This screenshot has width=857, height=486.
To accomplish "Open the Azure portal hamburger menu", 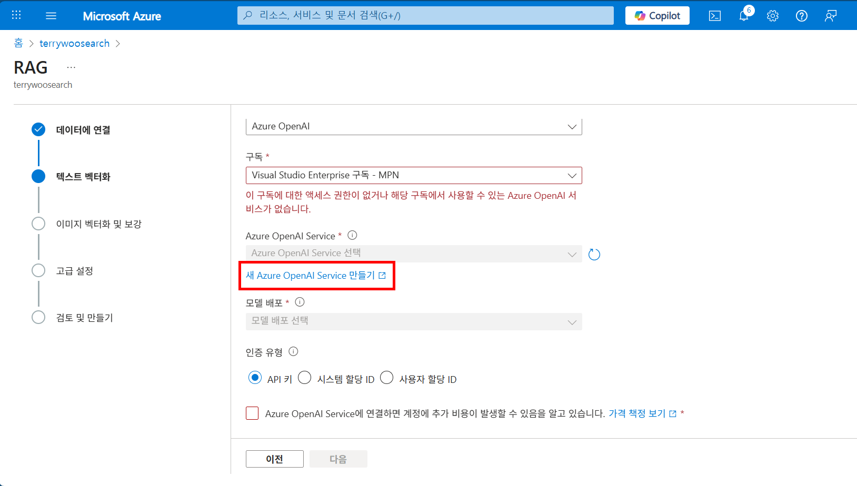I will 51,15.
